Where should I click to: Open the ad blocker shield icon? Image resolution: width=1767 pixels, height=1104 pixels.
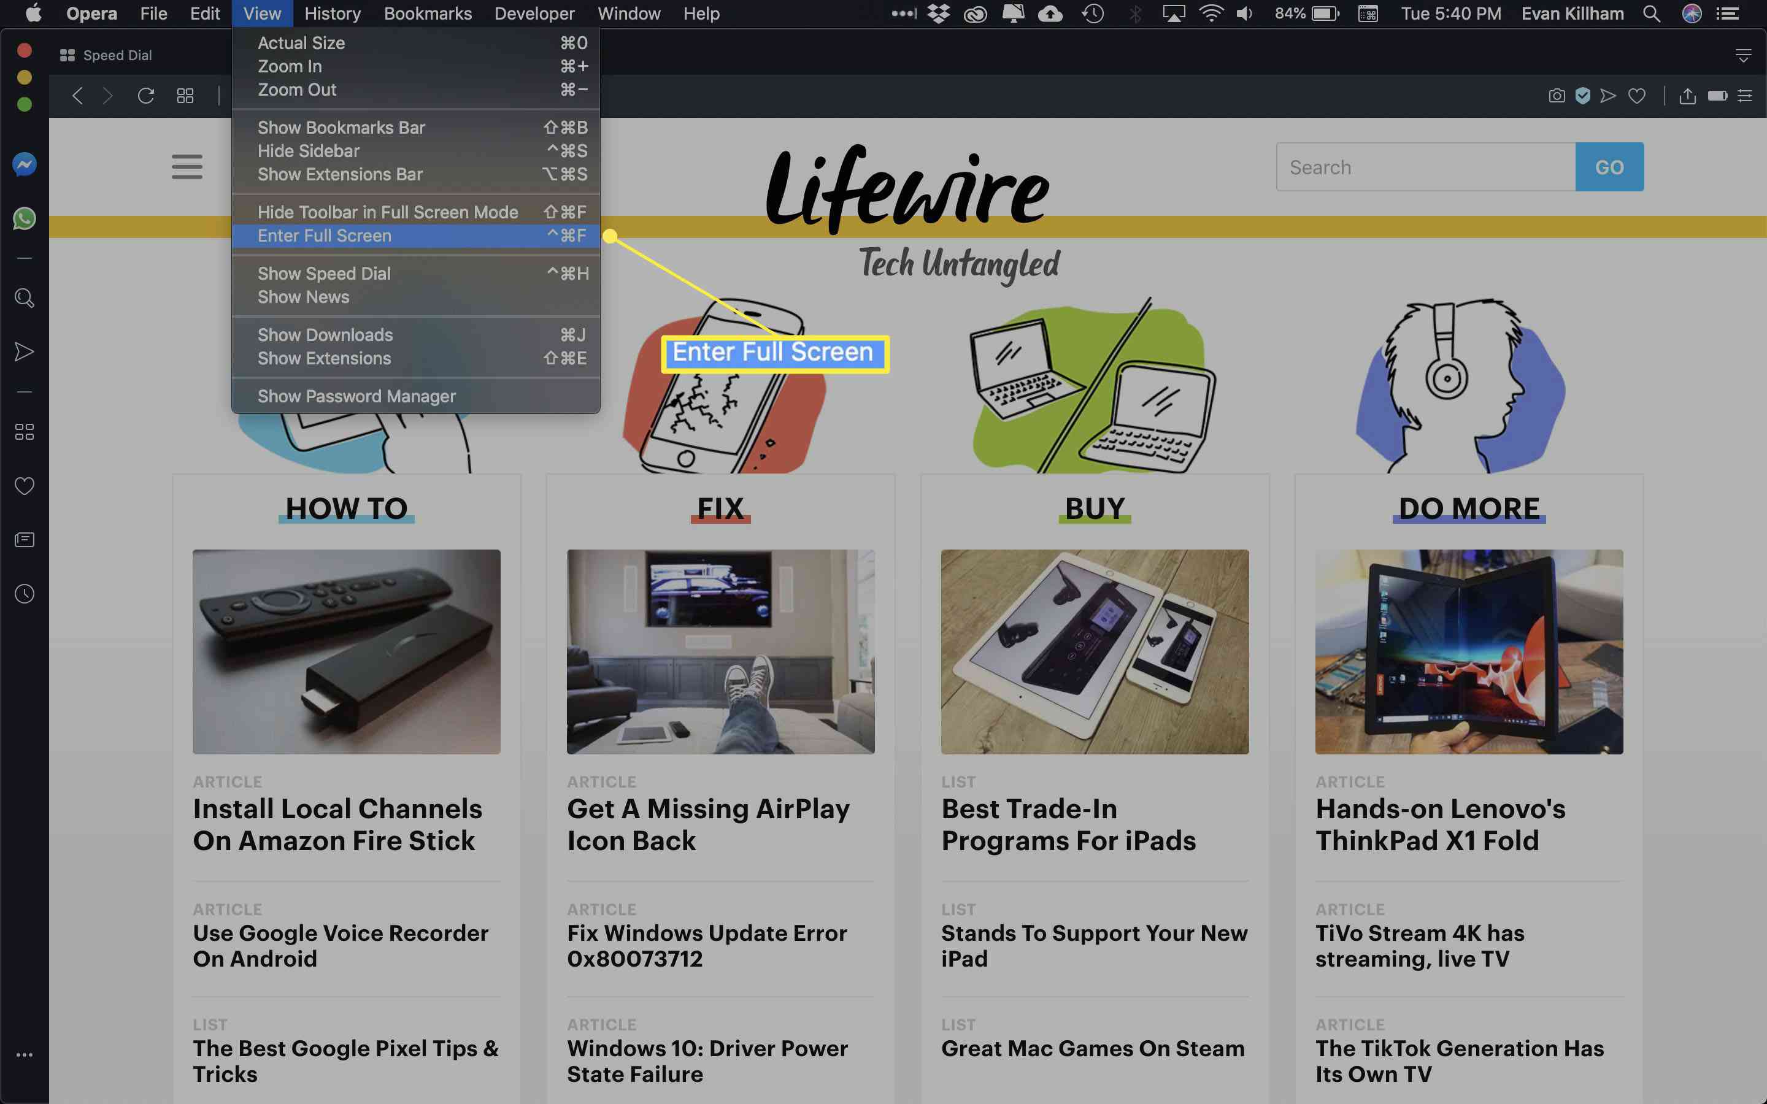(1582, 96)
